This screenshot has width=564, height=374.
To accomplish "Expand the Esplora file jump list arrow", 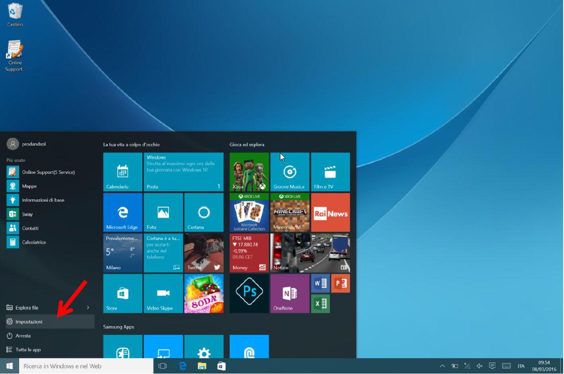I will click(88, 307).
